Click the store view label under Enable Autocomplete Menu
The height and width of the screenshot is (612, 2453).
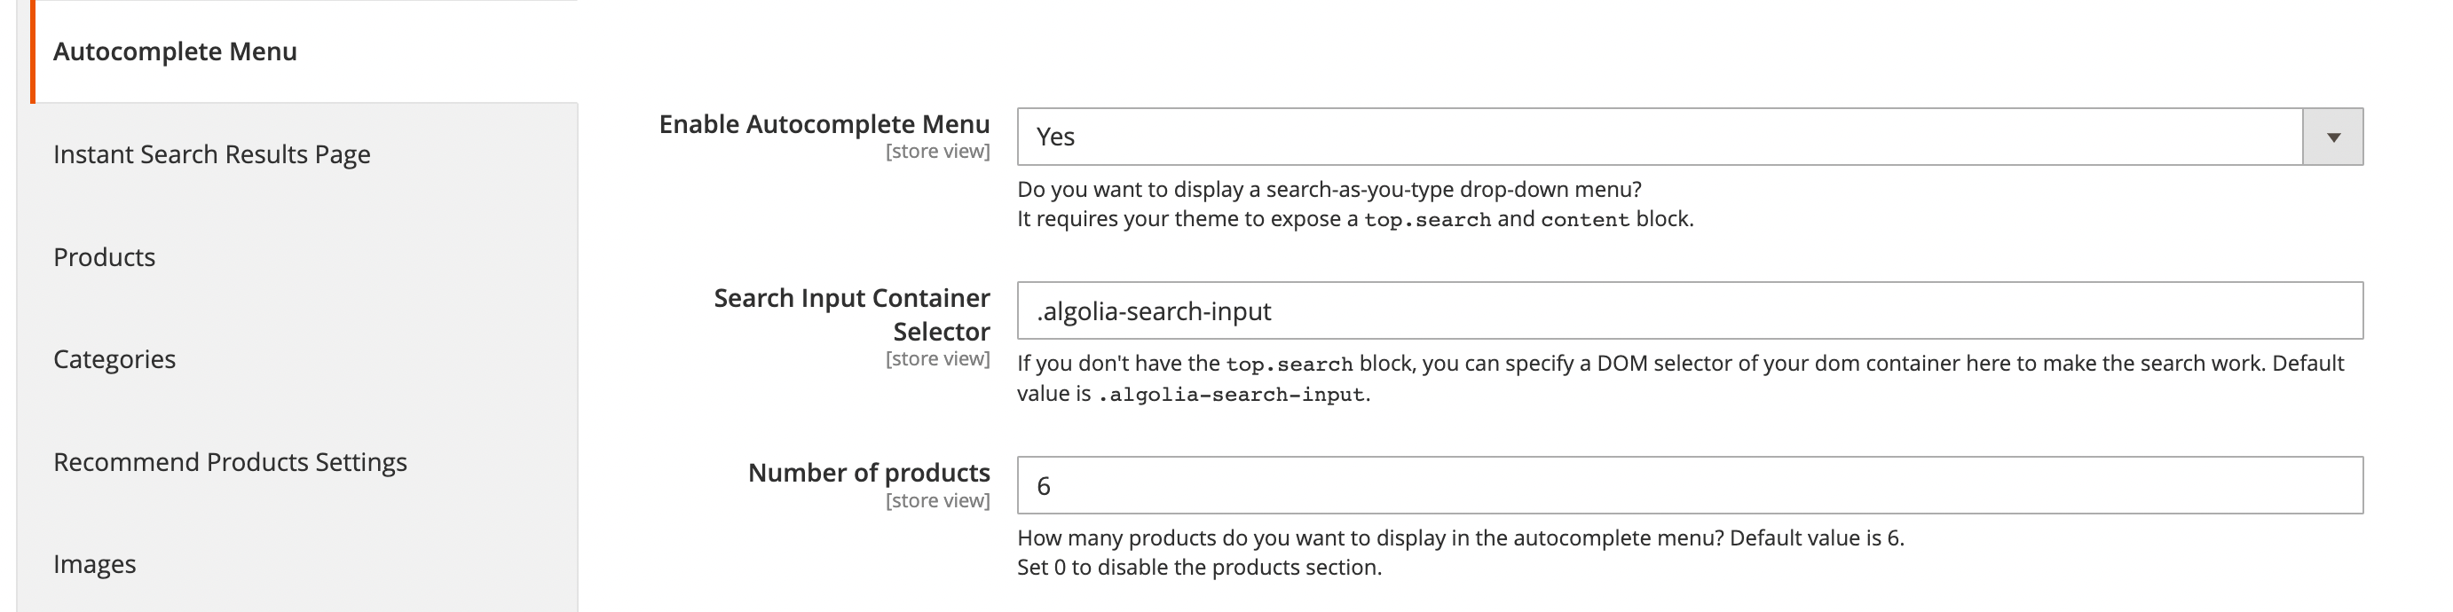[939, 149]
